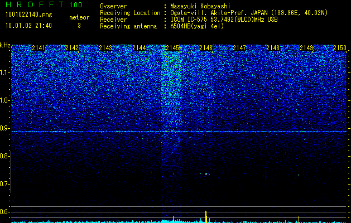
Task: Click the time marker 2150
Action: pos(340,48)
